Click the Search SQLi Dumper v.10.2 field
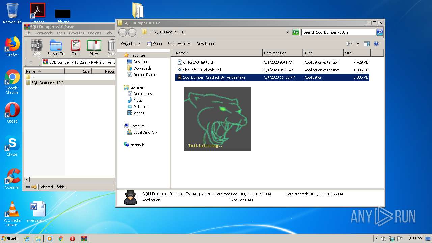This screenshot has height=243, width=432. (339, 32)
